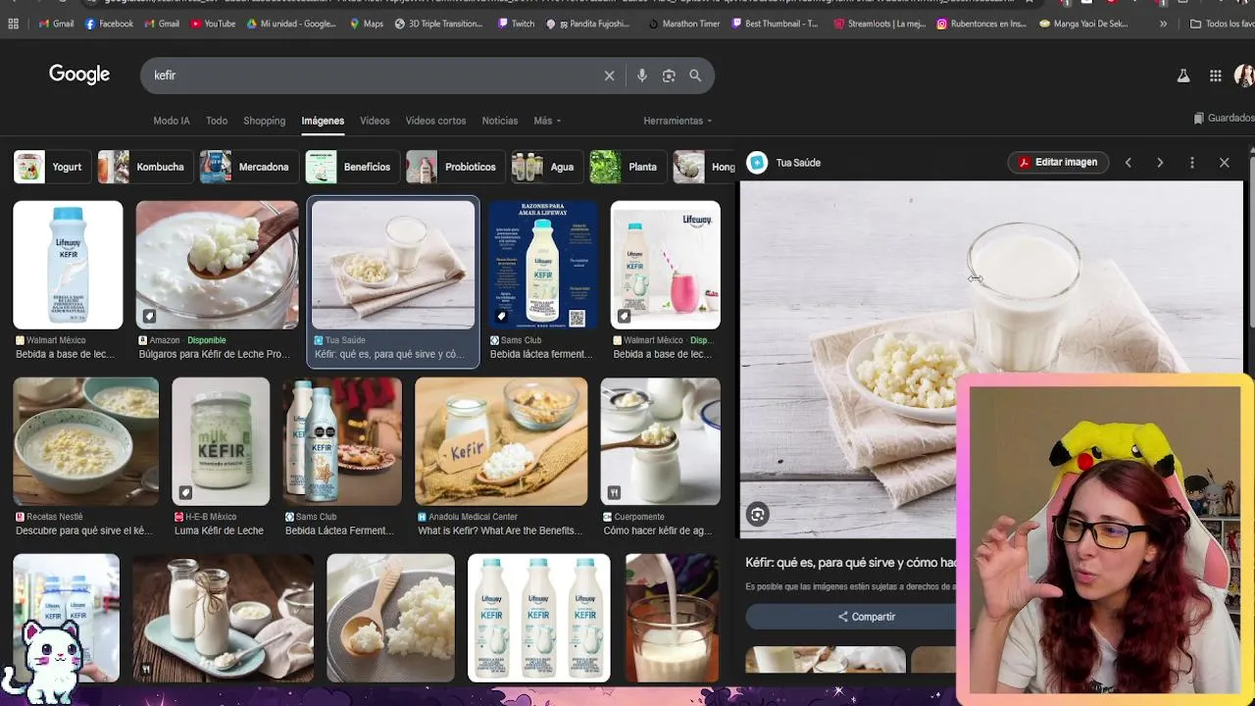Image resolution: width=1255 pixels, height=706 pixels.
Task: Select the Imágenes tab
Action: 323,121
